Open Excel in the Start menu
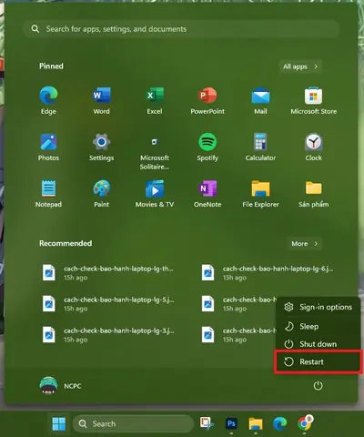Image resolution: width=364 pixels, height=437 pixels. [155, 100]
